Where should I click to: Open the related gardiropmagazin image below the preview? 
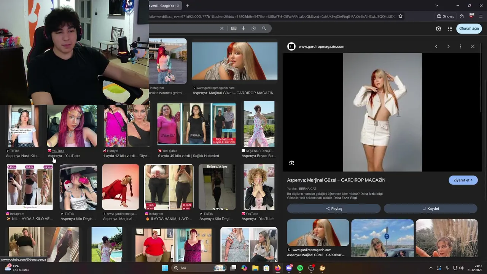[318, 233]
